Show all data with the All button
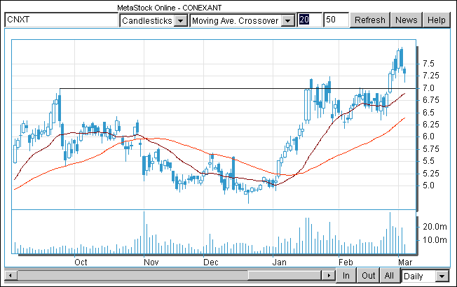 [389, 275]
